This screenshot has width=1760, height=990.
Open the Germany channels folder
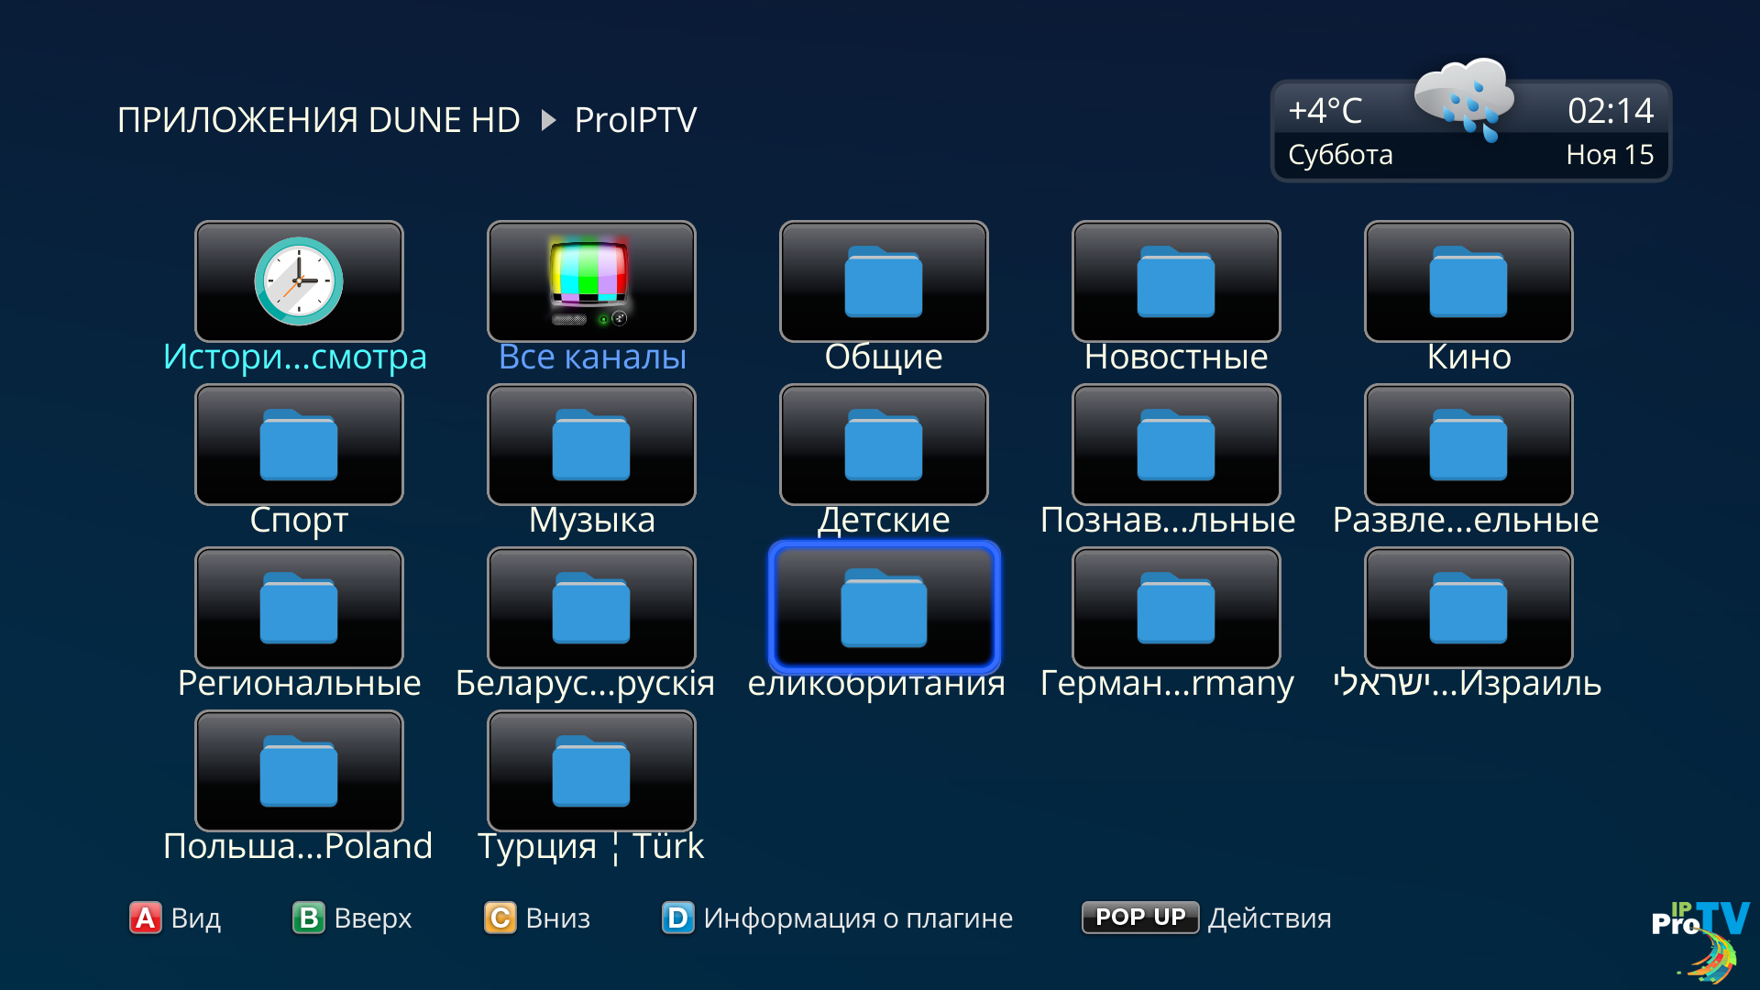pyautogui.click(x=1176, y=608)
